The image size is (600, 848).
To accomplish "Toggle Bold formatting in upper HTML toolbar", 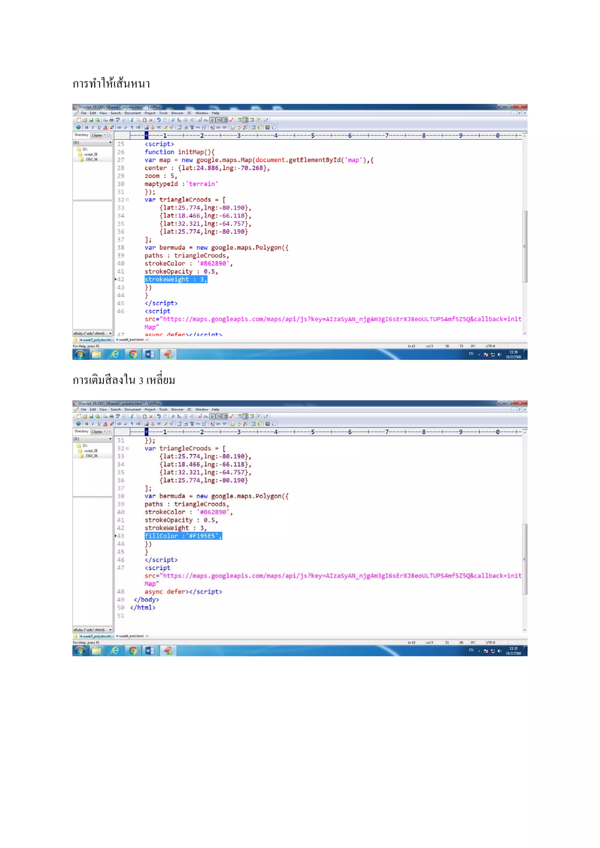I will click(86, 127).
